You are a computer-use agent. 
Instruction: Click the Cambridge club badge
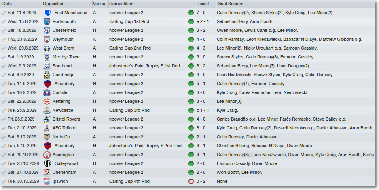click(x=47, y=75)
